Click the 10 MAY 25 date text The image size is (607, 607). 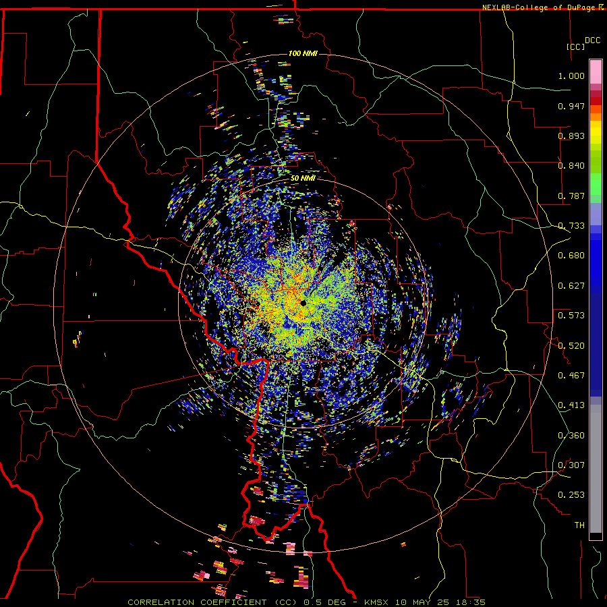pyautogui.click(x=422, y=602)
